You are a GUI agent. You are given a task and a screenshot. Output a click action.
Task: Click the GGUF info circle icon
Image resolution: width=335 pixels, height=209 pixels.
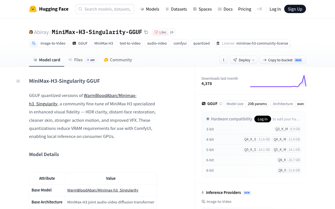coord(221,104)
